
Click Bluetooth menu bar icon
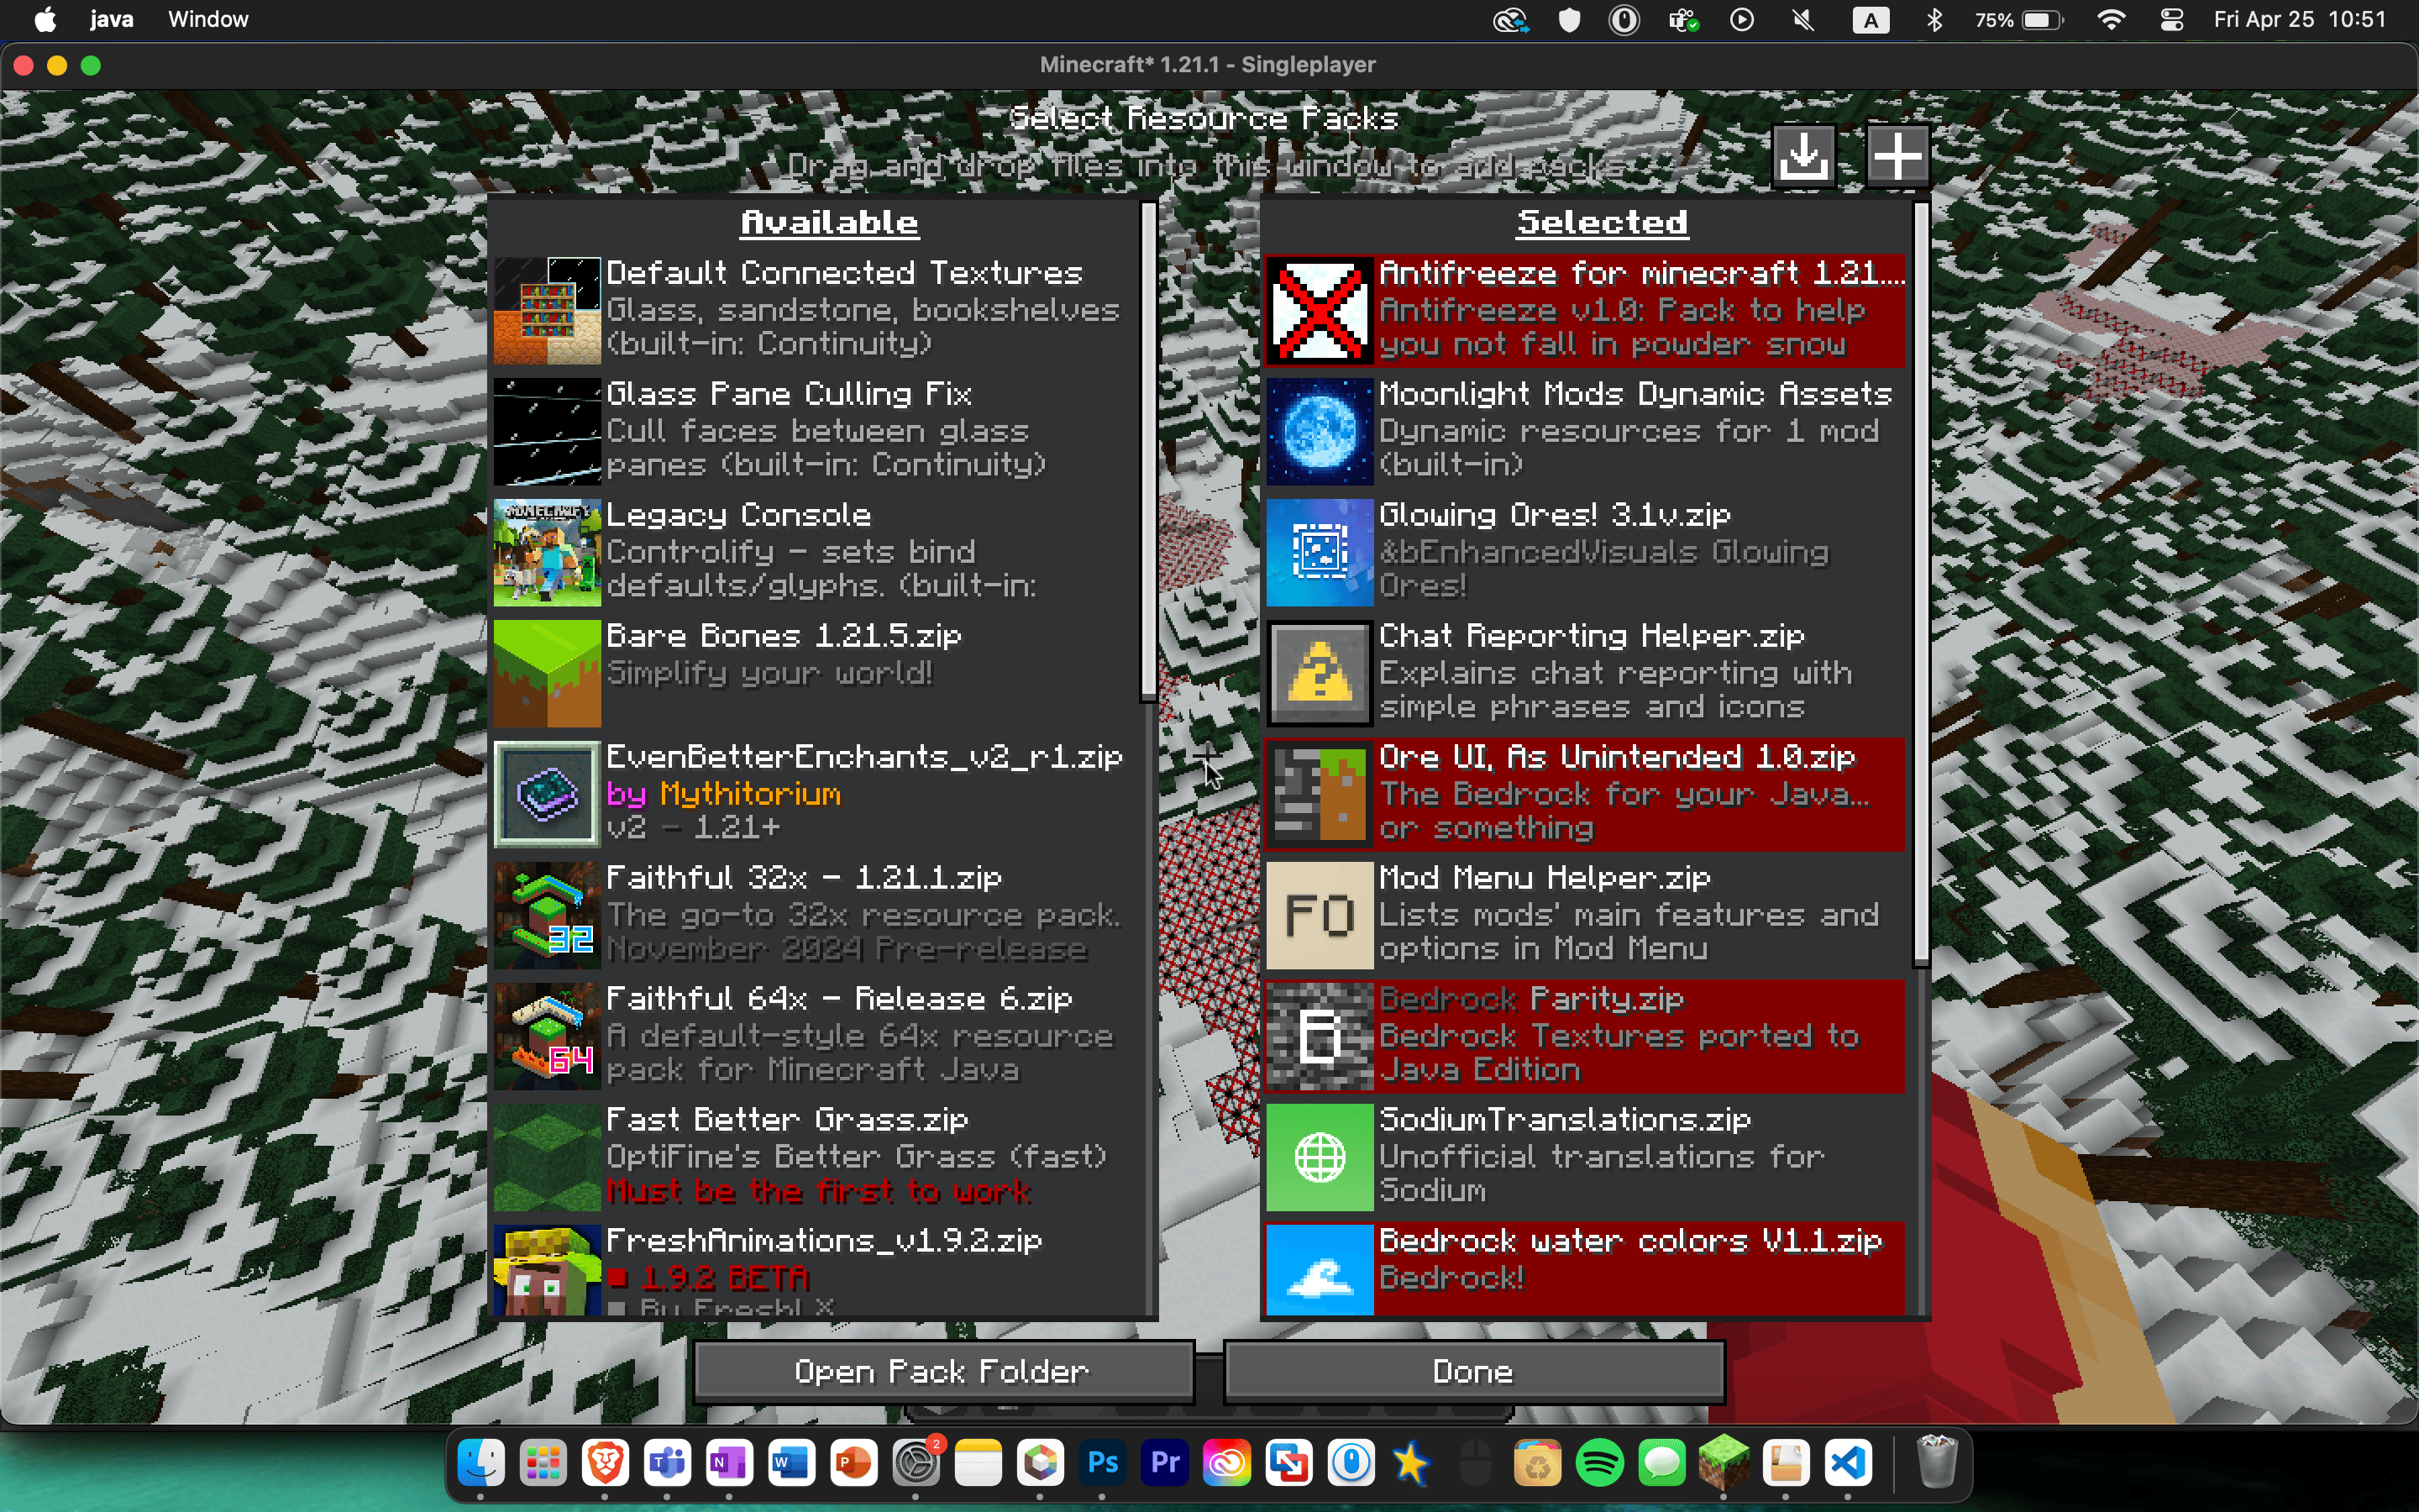(1934, 19)
